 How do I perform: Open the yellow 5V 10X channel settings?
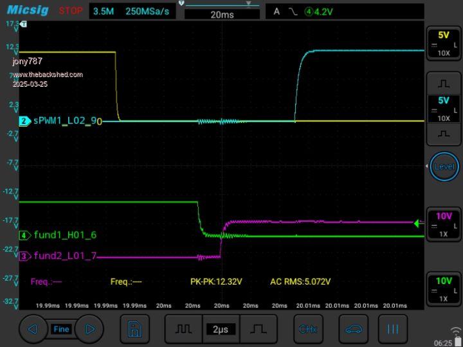[x=444, y=44]
